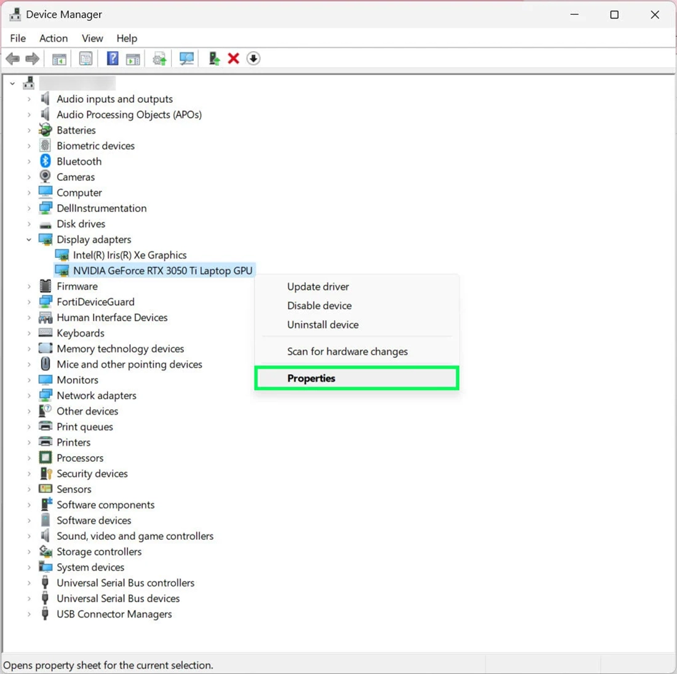Image resolution: width=677 pixels, height=674 pixels.
Task: Click the Show/Hide Console Tree toolbar icon
Action: (x=59, y=58)
